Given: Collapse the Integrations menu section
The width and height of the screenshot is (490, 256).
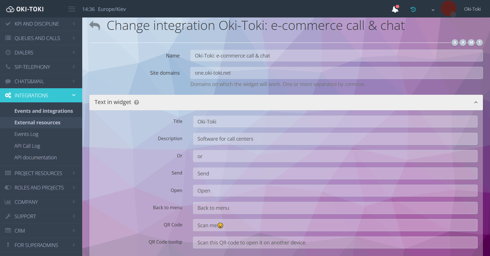Looking at the screenshot, I should (x=41, y=95).
